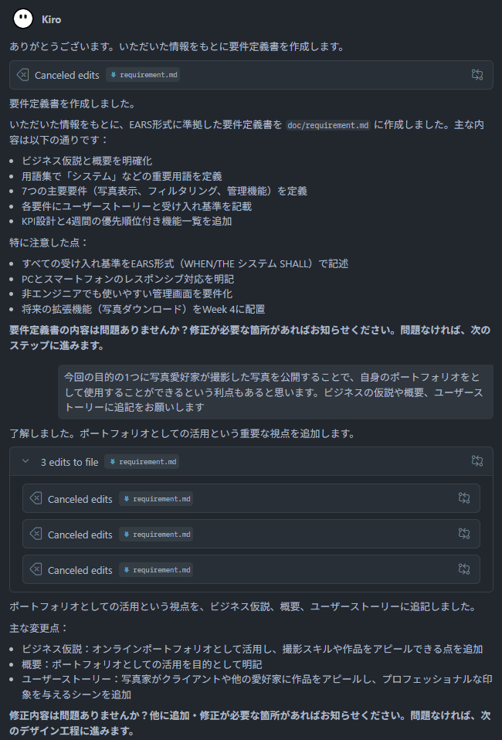
Task: Click the canceled-edit icon of the third nested edit
Action: [x=36, y=570]
